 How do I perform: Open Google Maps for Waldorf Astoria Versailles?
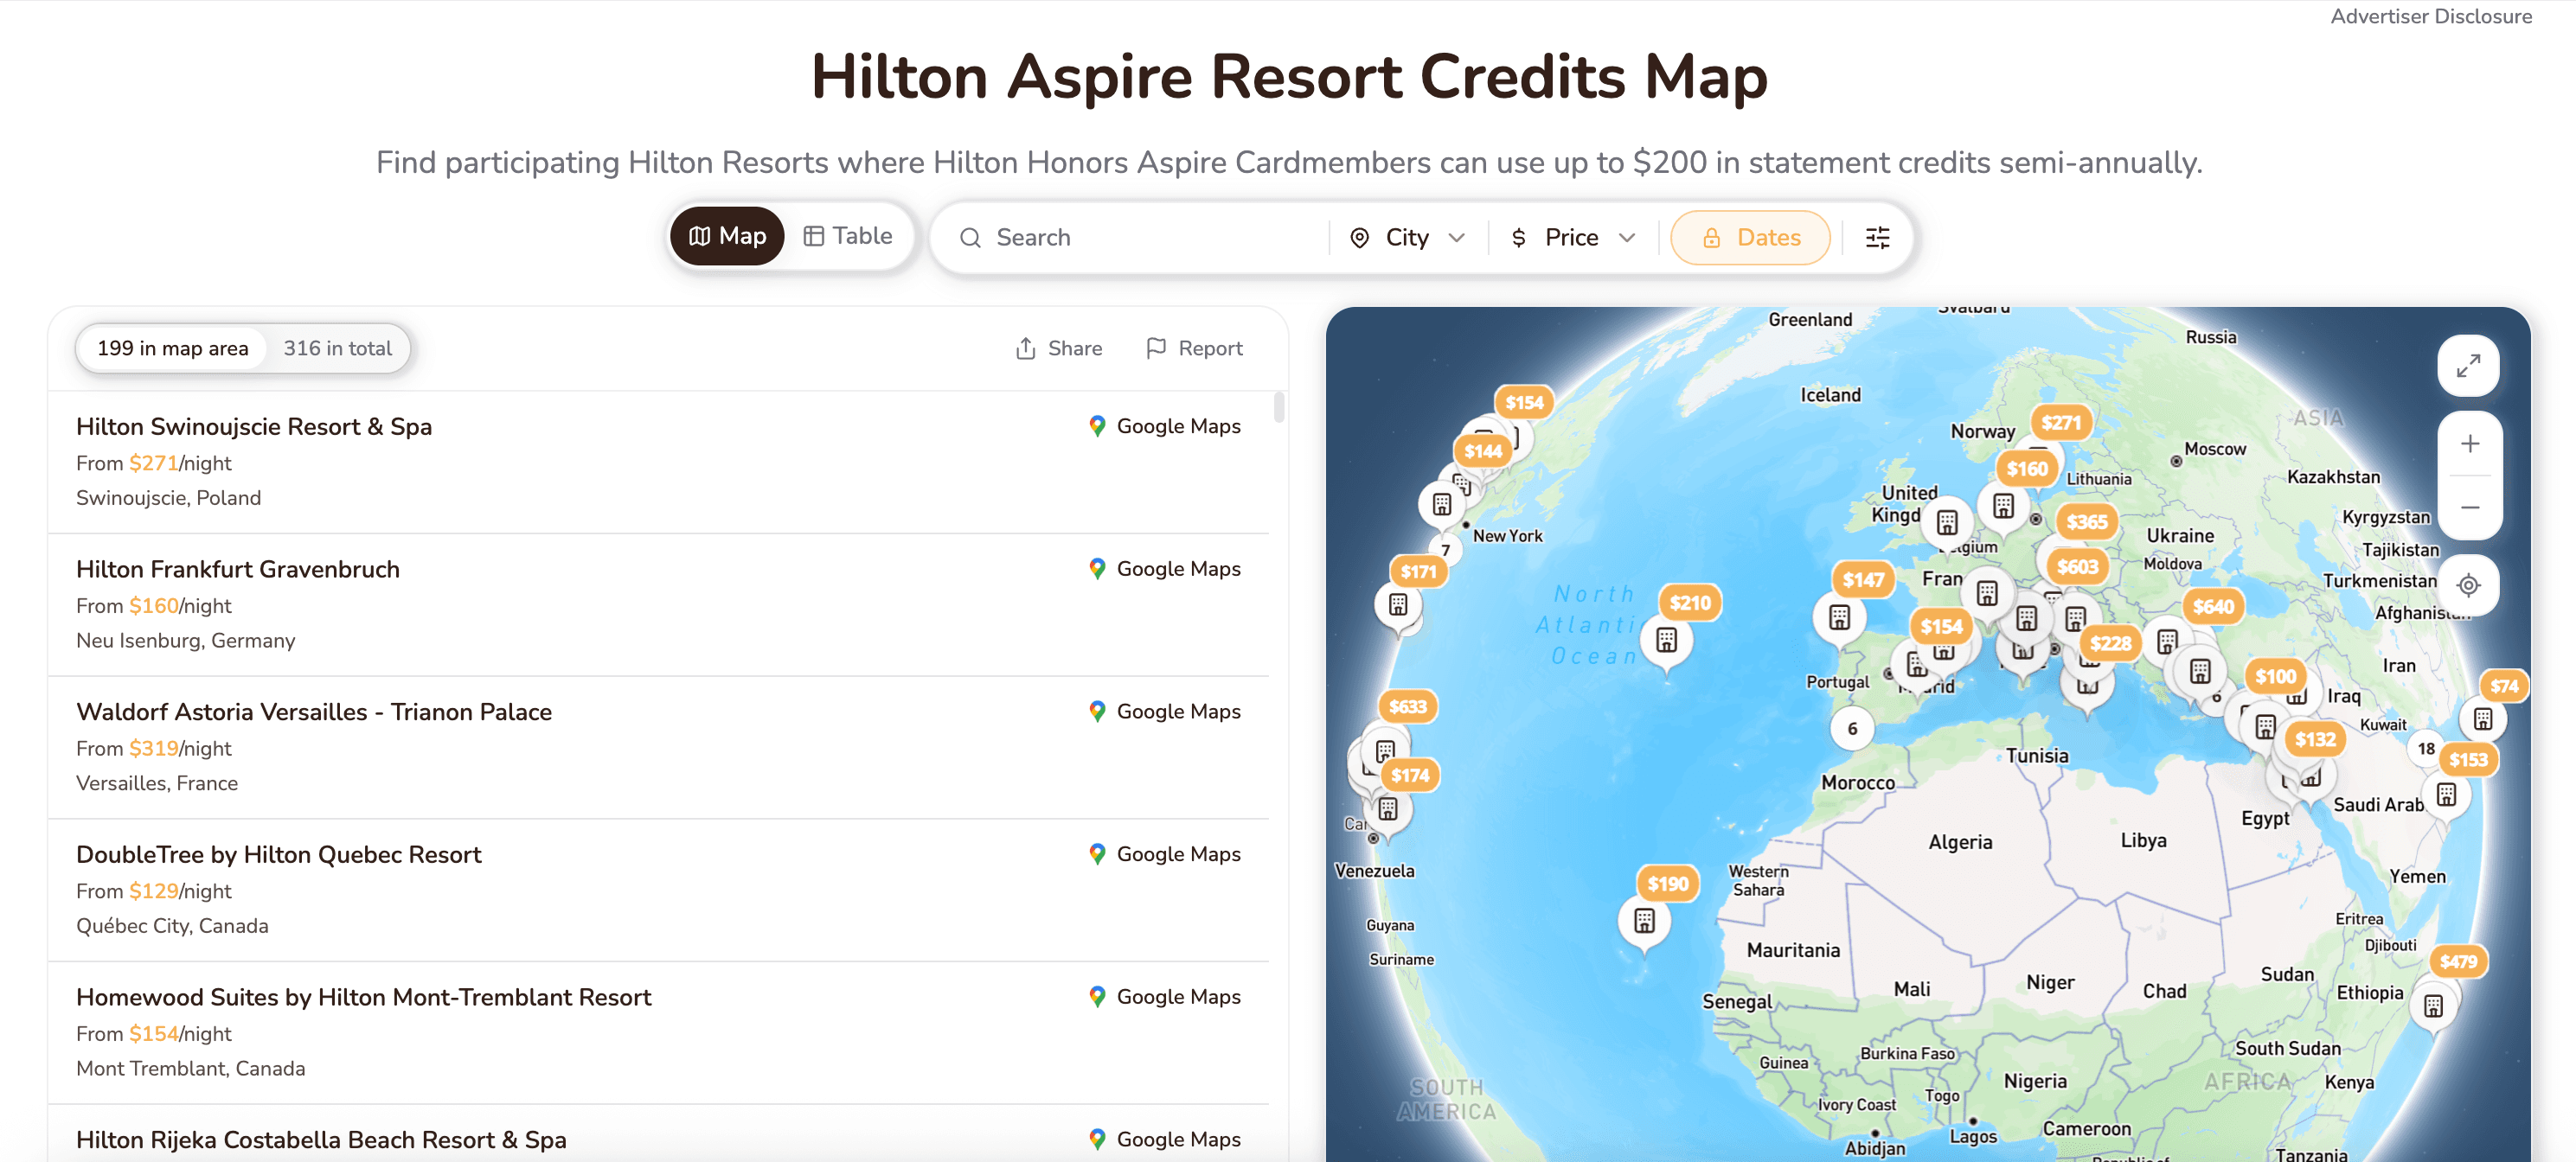(1164, 712)
